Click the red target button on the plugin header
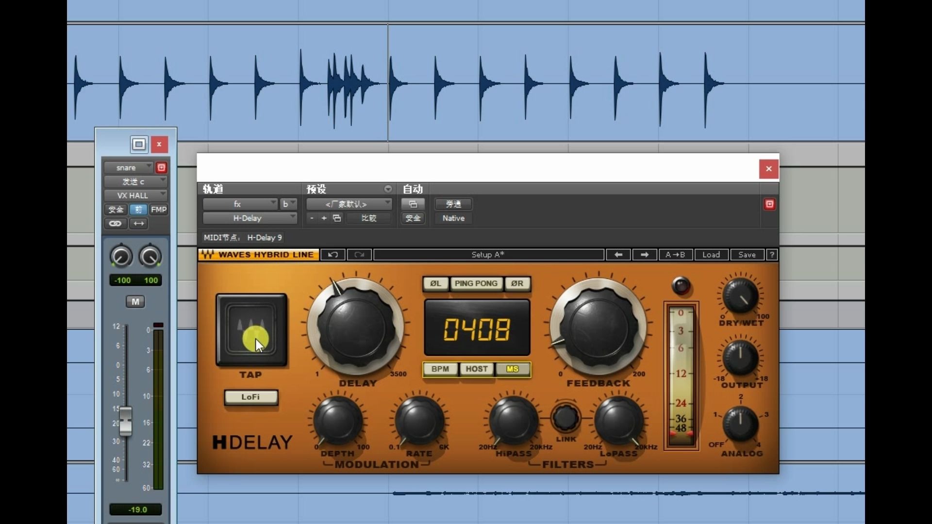The image size is (932, 524). point(769,204)
